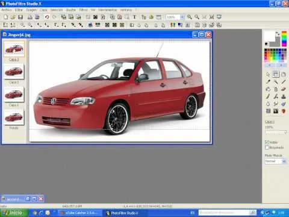Click the blue Histogram icon in the filter toolbar
The image size is (289, 217).
pyautogui.click(x=90, y=25)
